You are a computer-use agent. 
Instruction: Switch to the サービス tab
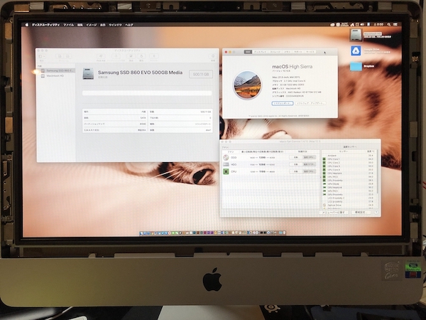tap(310, 52)
